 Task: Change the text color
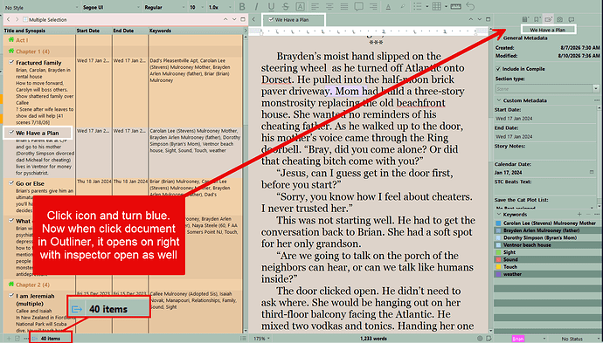click(388, 7)
